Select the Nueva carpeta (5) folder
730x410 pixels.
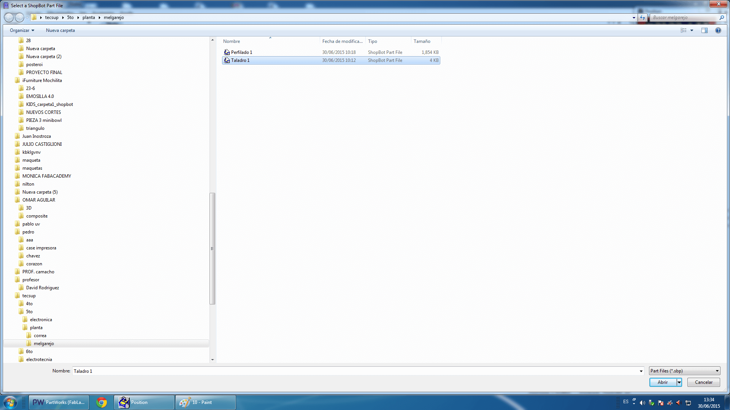40,192
